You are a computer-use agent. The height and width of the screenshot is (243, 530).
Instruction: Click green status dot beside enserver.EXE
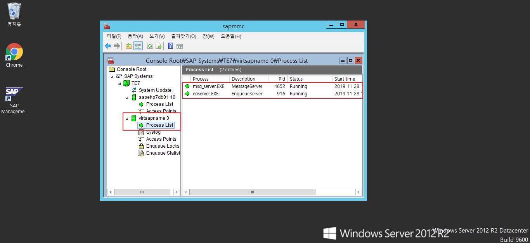point(187,94)
